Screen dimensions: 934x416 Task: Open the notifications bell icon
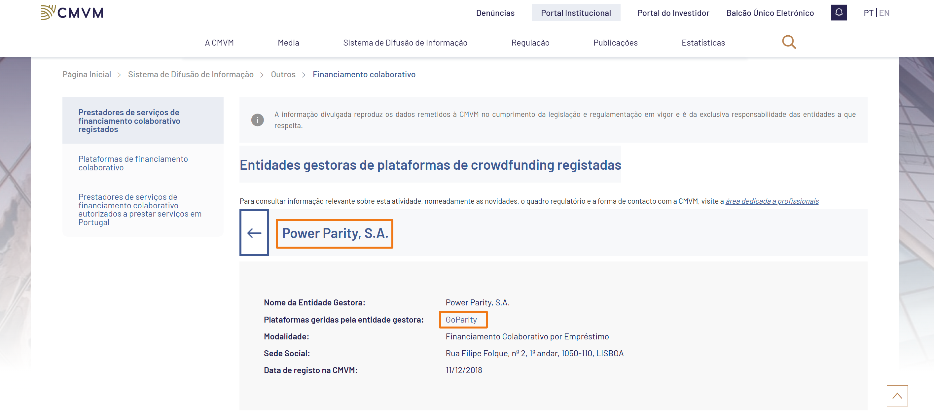pos(838,13)
